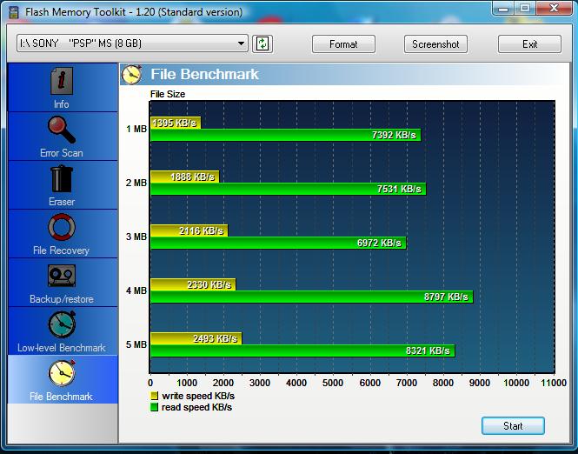Click the stopwatch icon in File Benchmark header
This screenshot has width=578, height=454.
click(132, 74)
